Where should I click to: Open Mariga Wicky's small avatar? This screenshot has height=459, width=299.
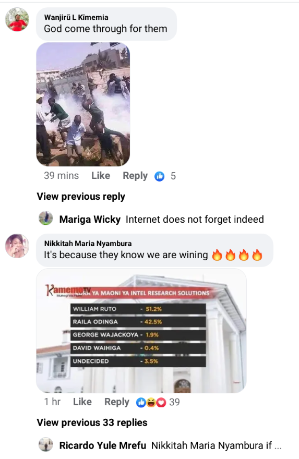pyautogui.click(x=46, y=218)
